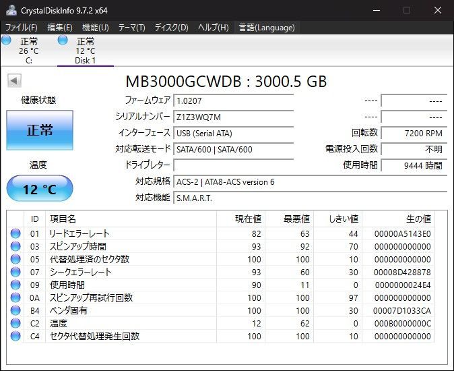Image resolution: width=454 pixels, height=371 pixels.
Task: Click the power-on count field 不明
Action: (x=414, y=150)
